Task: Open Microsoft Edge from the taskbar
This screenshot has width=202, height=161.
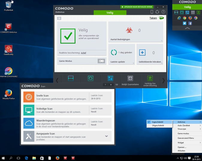Action: click(26, 158)
